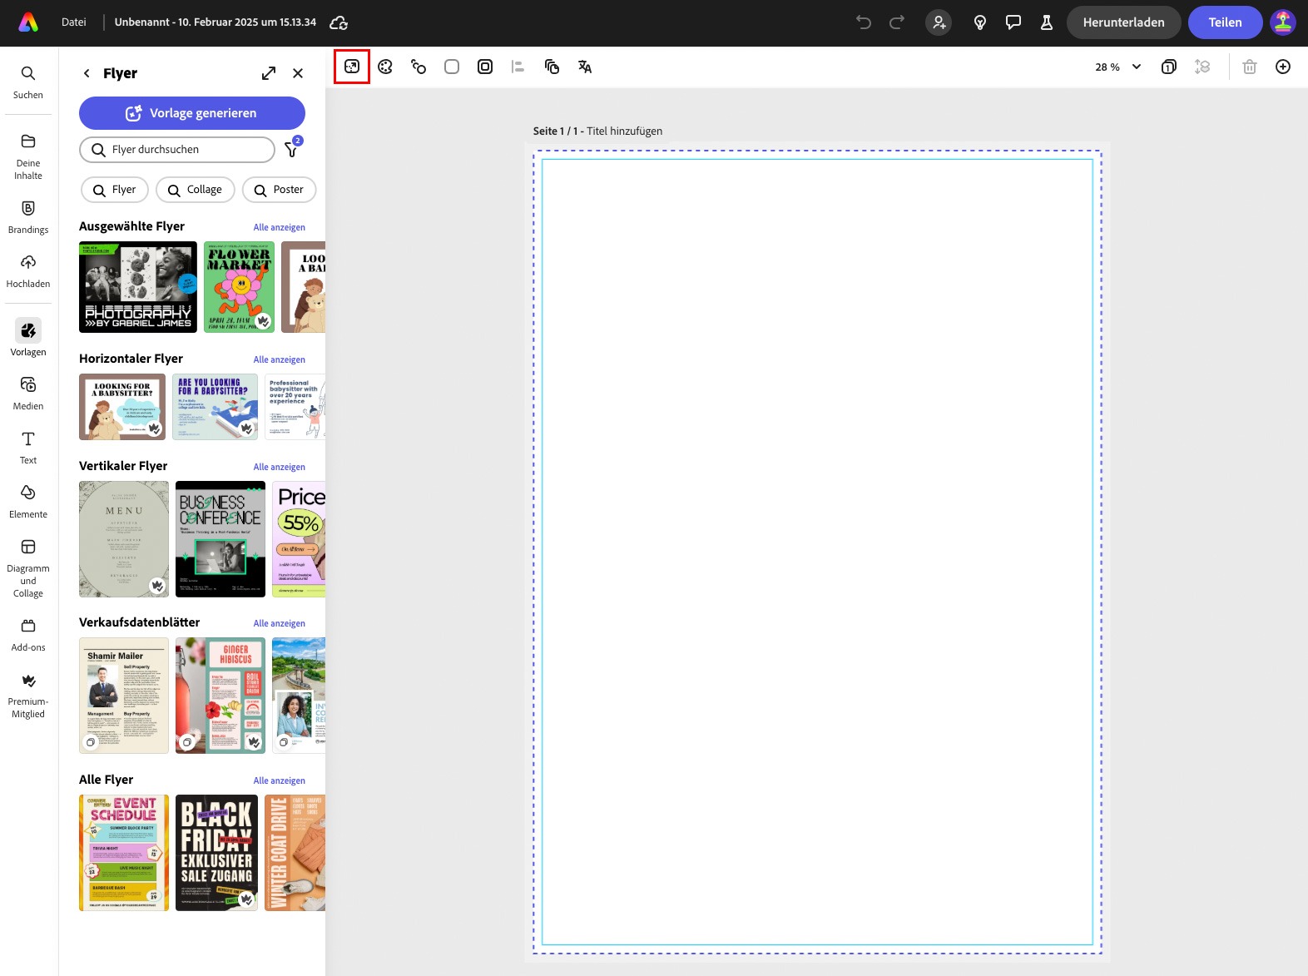
Task: Open the Datei menu
Action: pos(73,22)
